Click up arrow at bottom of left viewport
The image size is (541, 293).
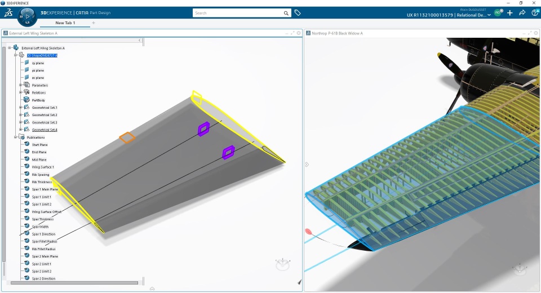(152, 288)
